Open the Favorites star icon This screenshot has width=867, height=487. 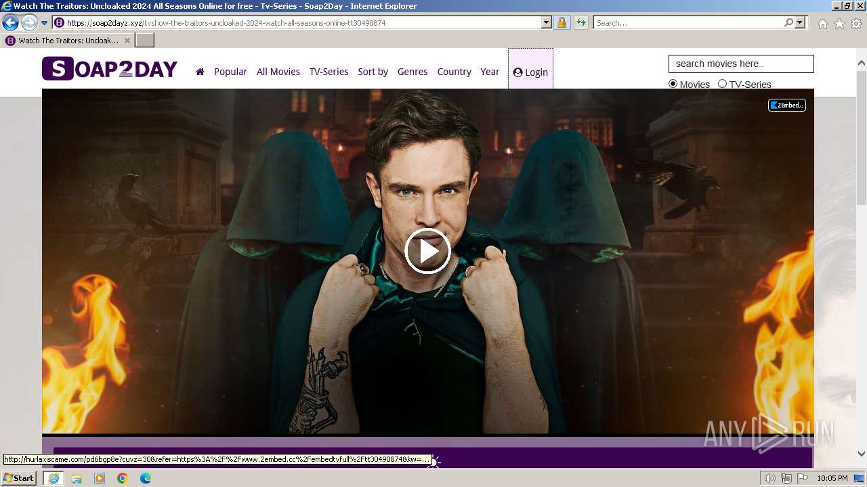tap(839, 24)
